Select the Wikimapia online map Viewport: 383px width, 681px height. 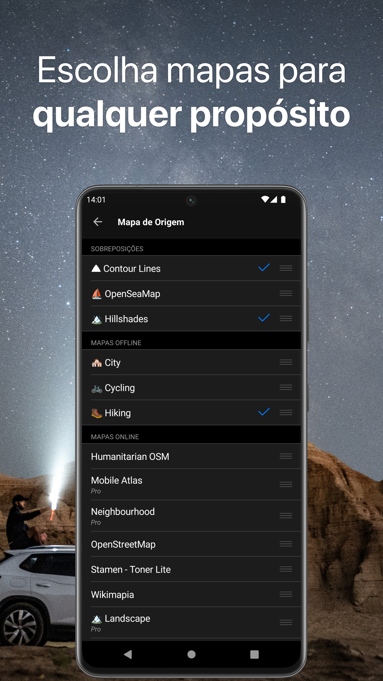click(191, 594)
